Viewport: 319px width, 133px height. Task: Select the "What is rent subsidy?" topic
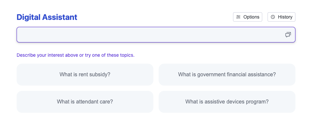pyautogui.click(x=85, y=75)
